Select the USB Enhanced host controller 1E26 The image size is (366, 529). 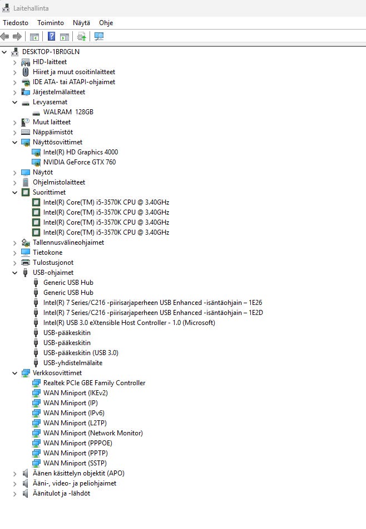click(152, 303)
